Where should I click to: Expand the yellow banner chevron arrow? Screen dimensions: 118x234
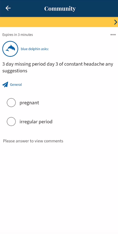(x=116, y=22)
